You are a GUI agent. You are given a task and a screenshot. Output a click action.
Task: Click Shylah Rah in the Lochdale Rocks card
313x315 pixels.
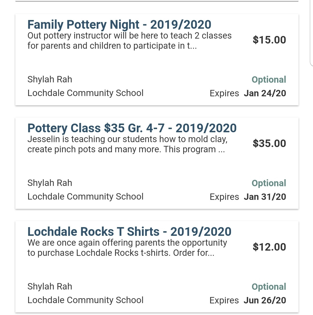click(50, 287)
